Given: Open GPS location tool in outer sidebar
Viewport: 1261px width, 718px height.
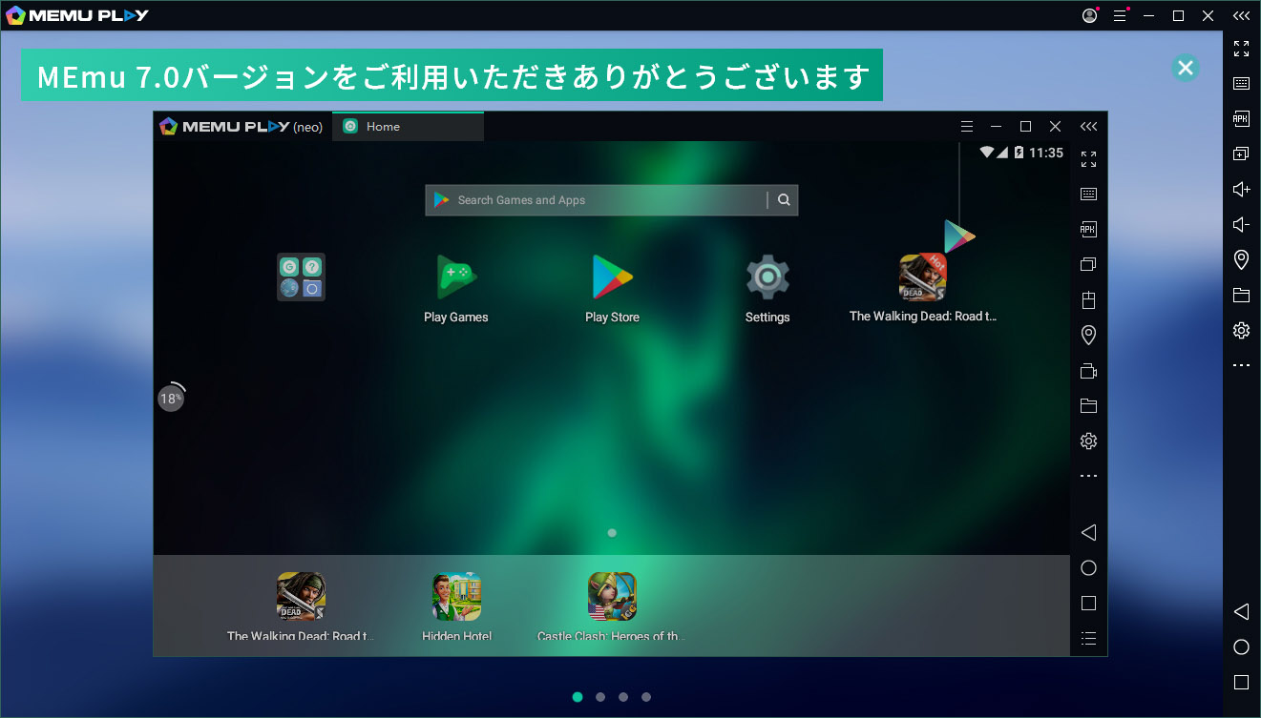Looking at the screenshot, I should [x=1241, y=259].
